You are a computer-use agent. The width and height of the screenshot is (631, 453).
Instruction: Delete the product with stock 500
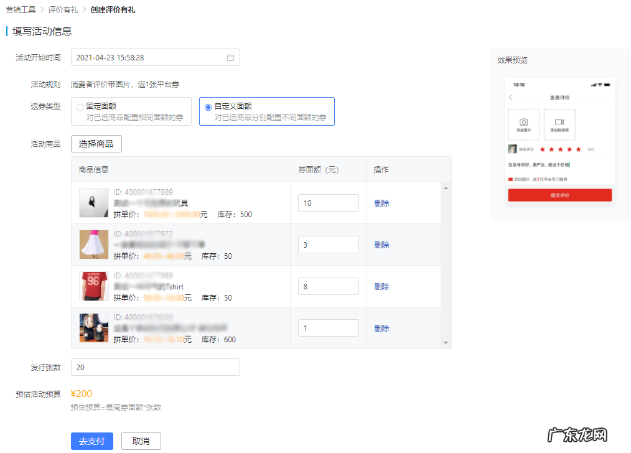click(381, 203)
